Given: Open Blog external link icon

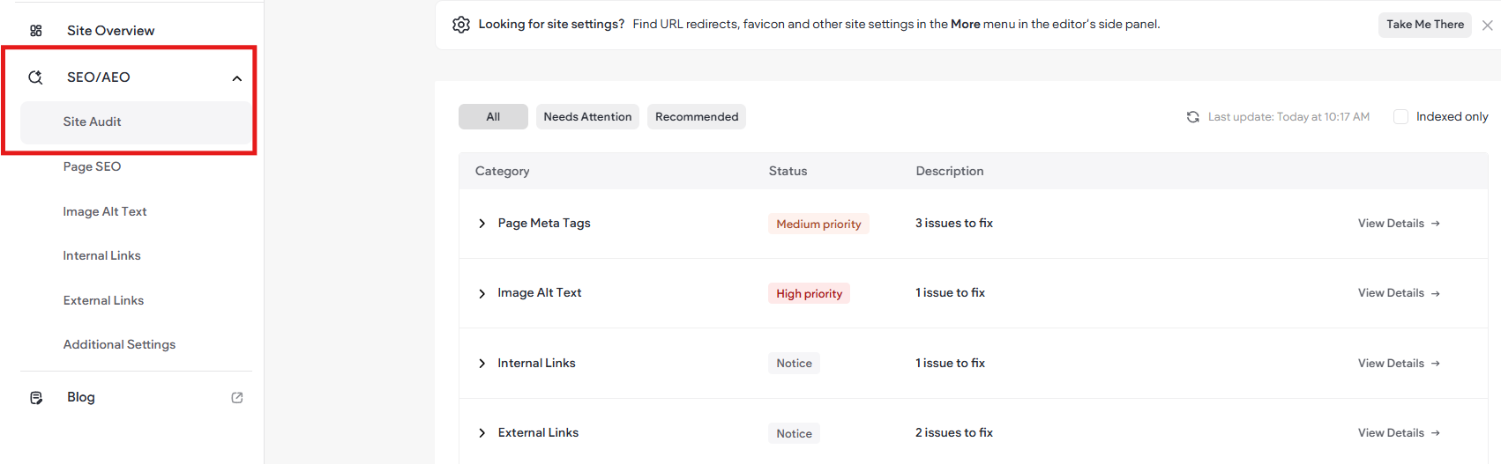Looking at the screenshot, I should pyautogui.click(x=237, y=398).
